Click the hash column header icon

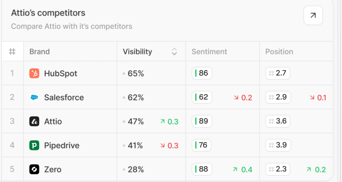coord(12,52)
